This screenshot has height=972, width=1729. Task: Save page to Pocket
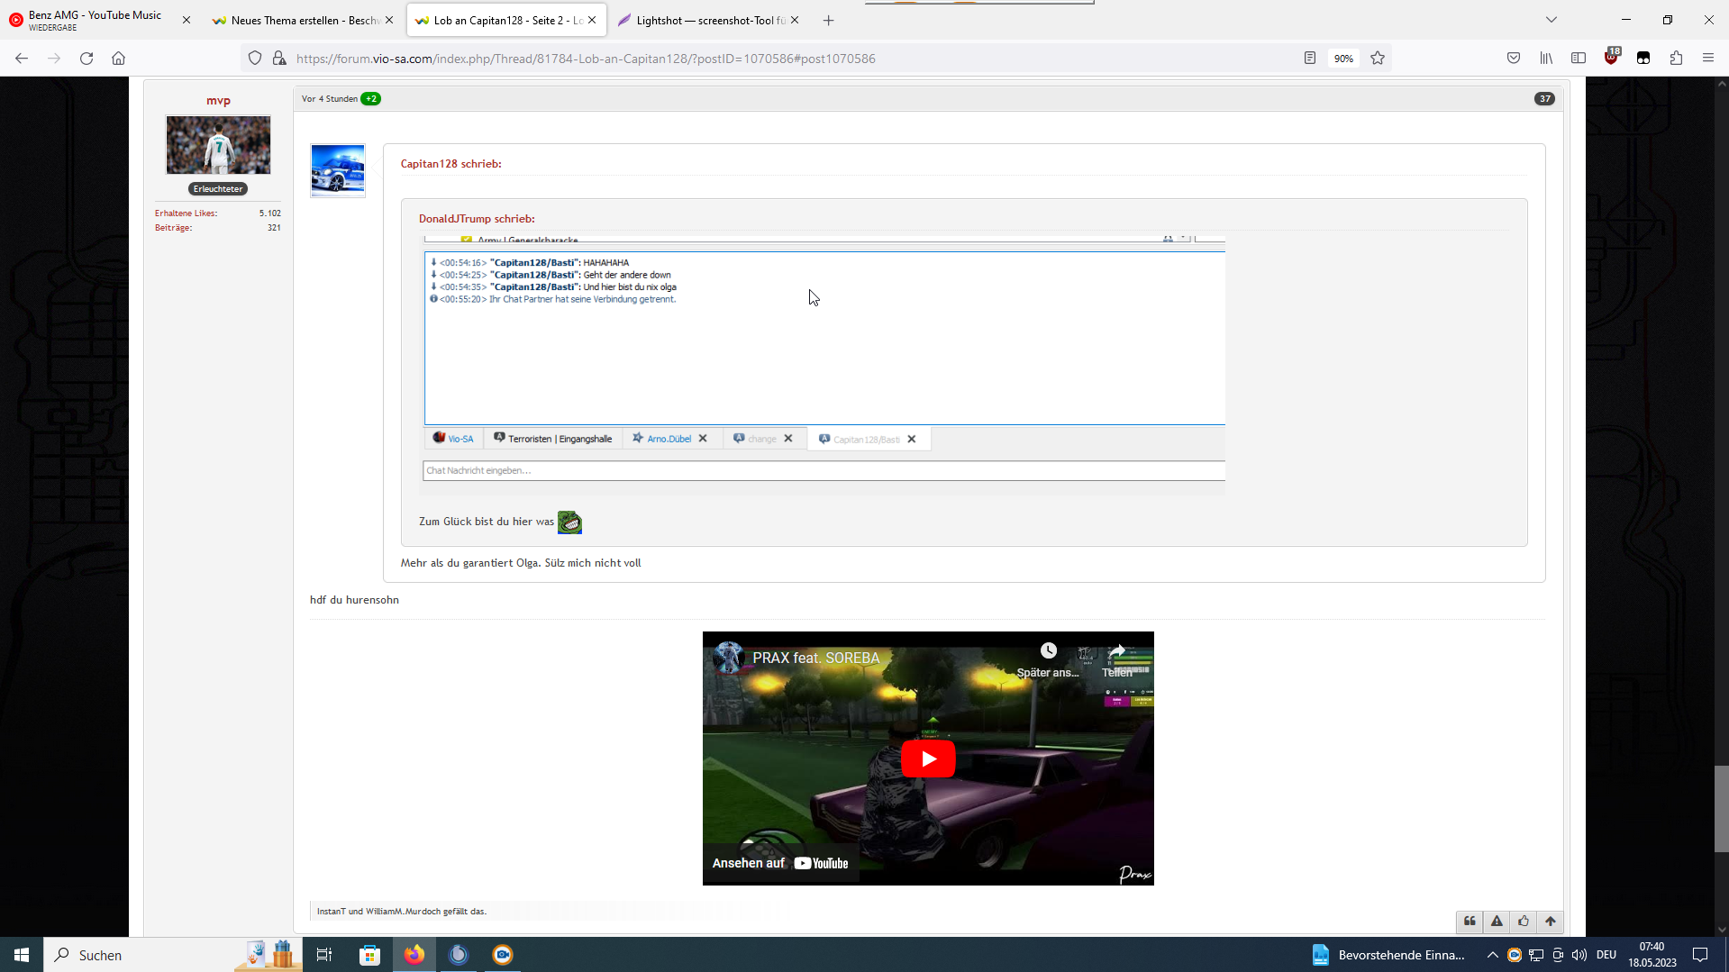pyautogui.click(x=1514, y=59)
